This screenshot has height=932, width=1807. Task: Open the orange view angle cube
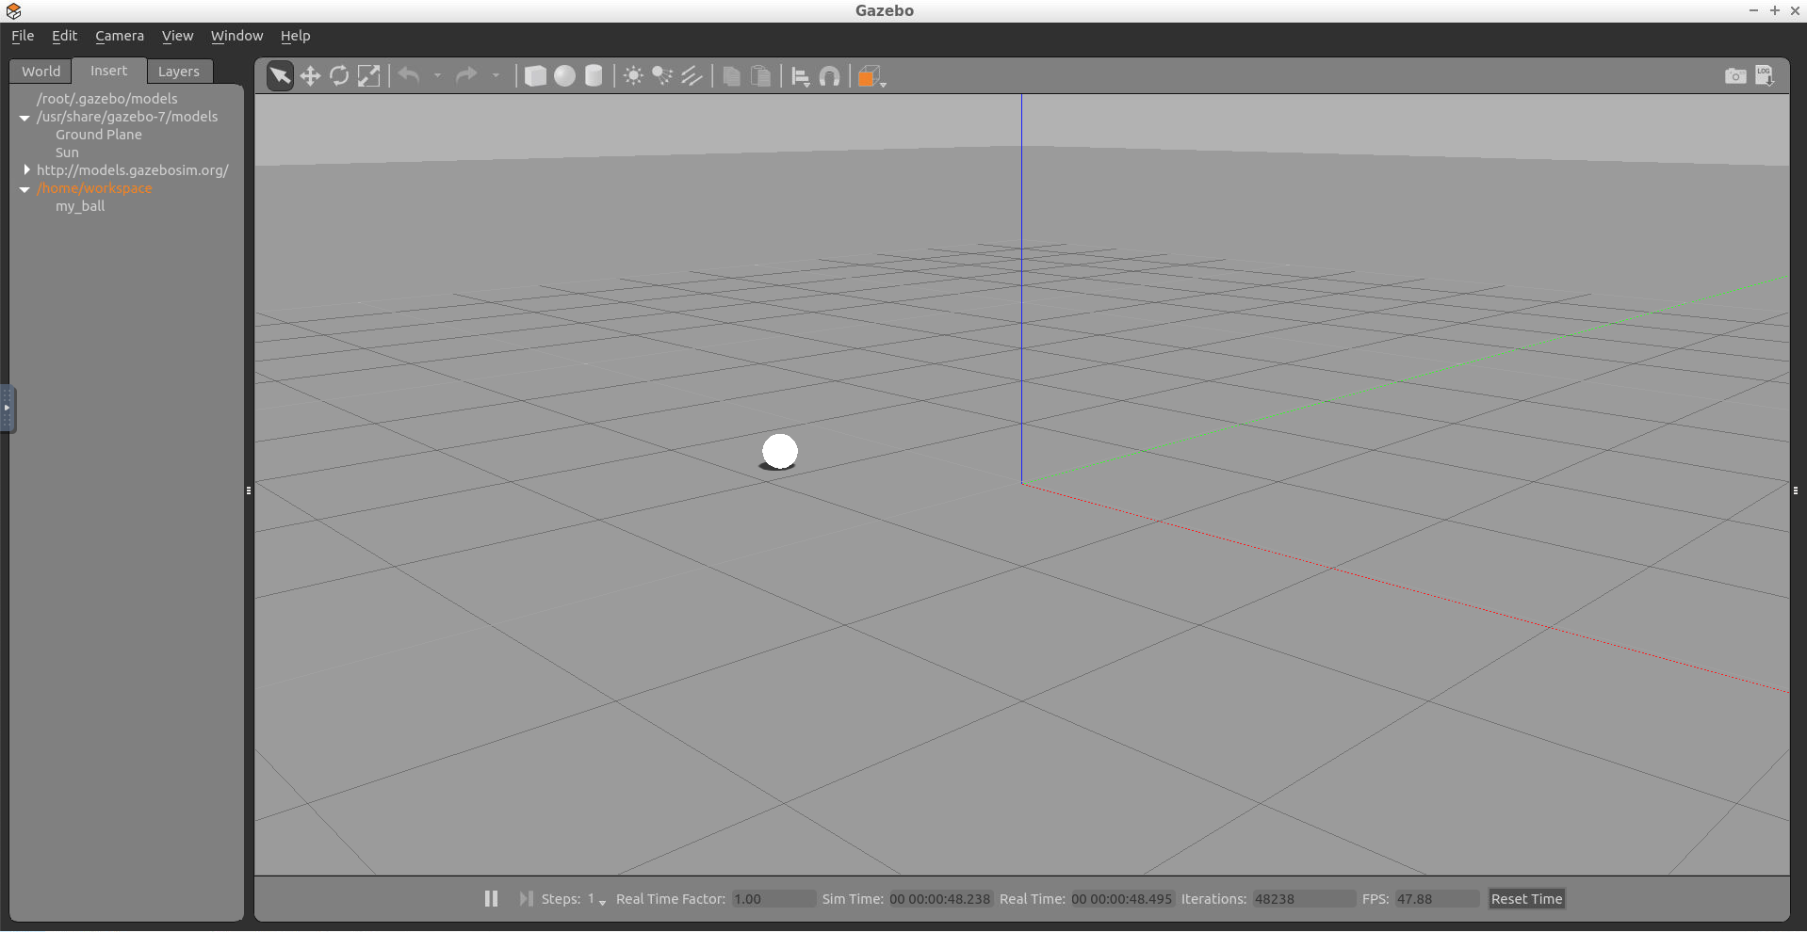click(871, 76)
